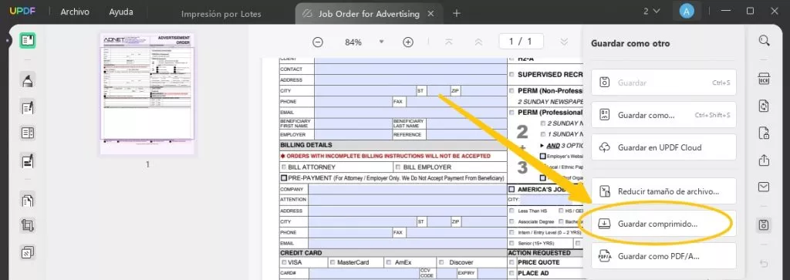Click the undo arrow icon
Viewport: 790px width, 280px height.
(x=764, y=263)
